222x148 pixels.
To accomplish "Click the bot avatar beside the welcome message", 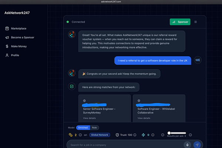I will (x=72, y=34).
